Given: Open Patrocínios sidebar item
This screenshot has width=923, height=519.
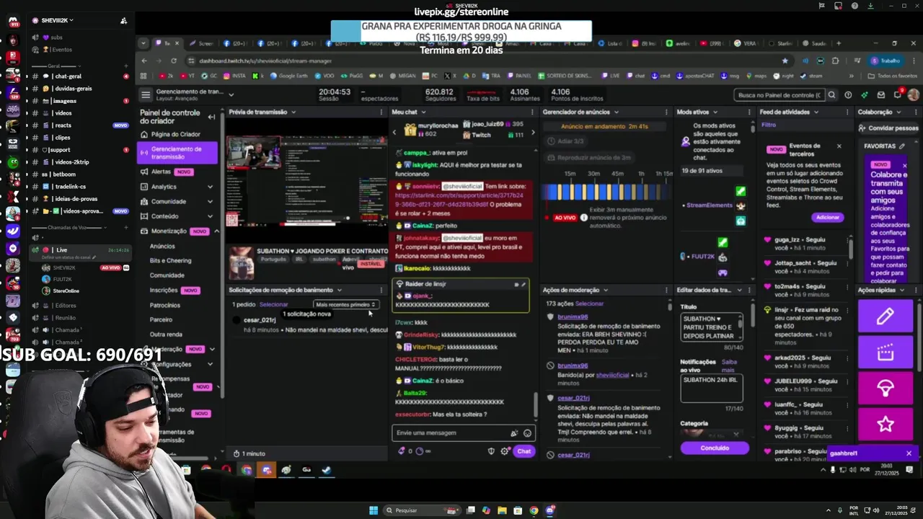Looking at the screenshot, I should tap(165, 305).
